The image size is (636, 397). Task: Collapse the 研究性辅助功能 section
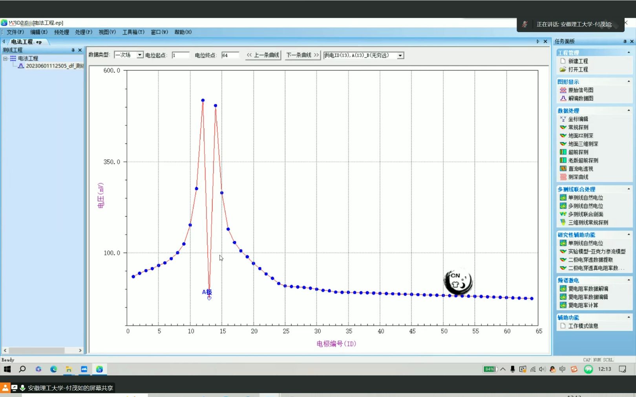coord(629,235)
